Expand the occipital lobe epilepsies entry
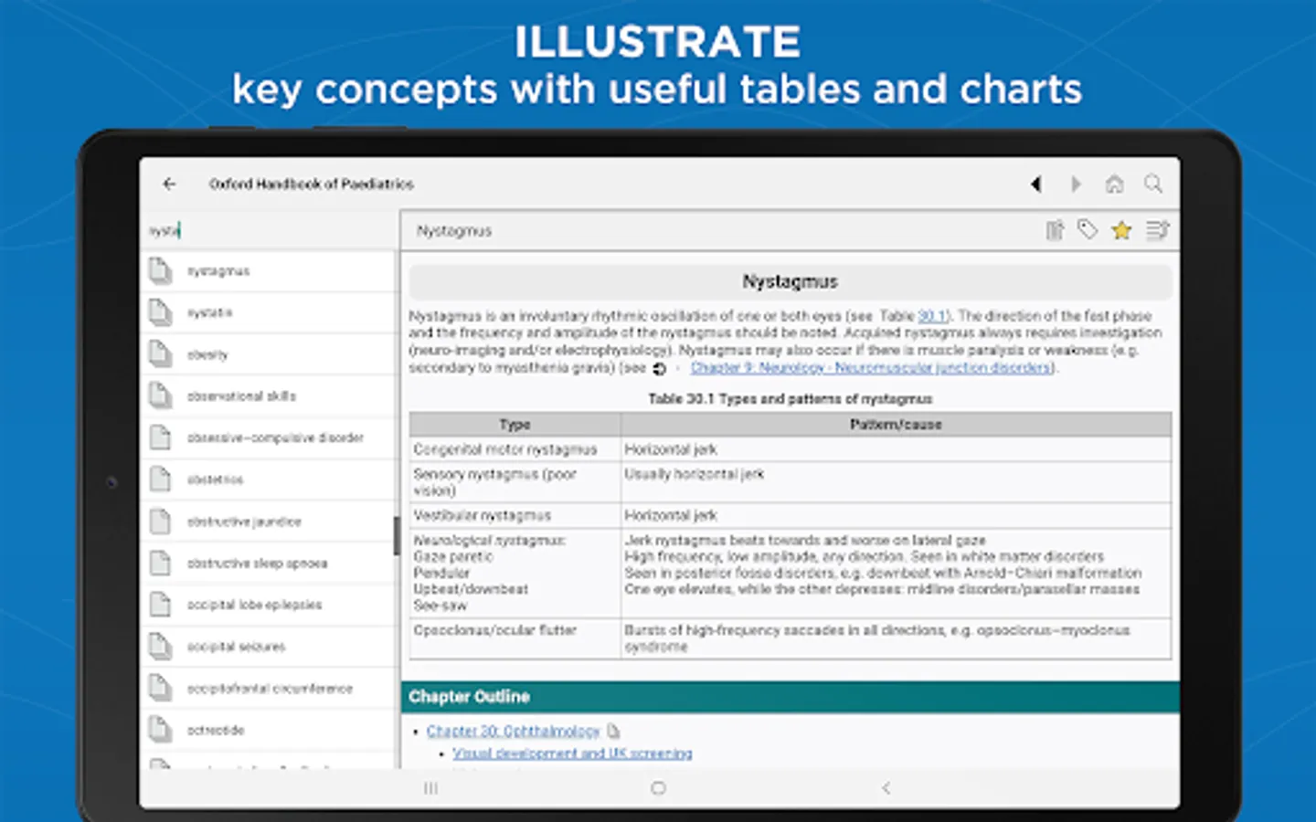 255,605
